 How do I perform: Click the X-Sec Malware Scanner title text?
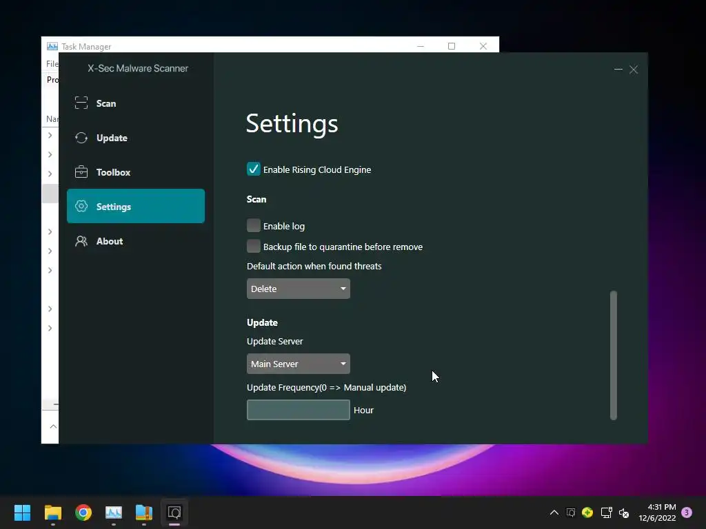(x=138, y=68)
